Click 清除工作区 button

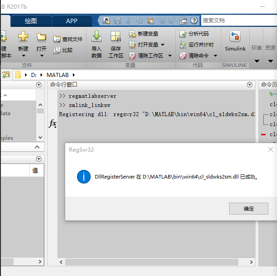point(146,56)
